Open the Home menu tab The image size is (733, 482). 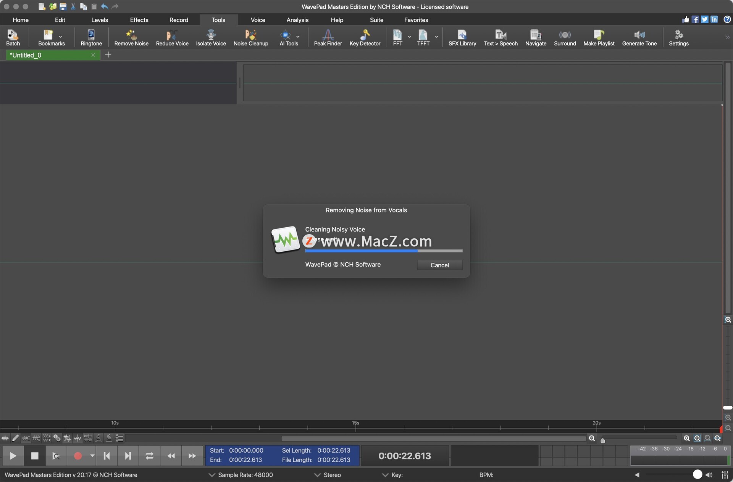pos(21,20)
